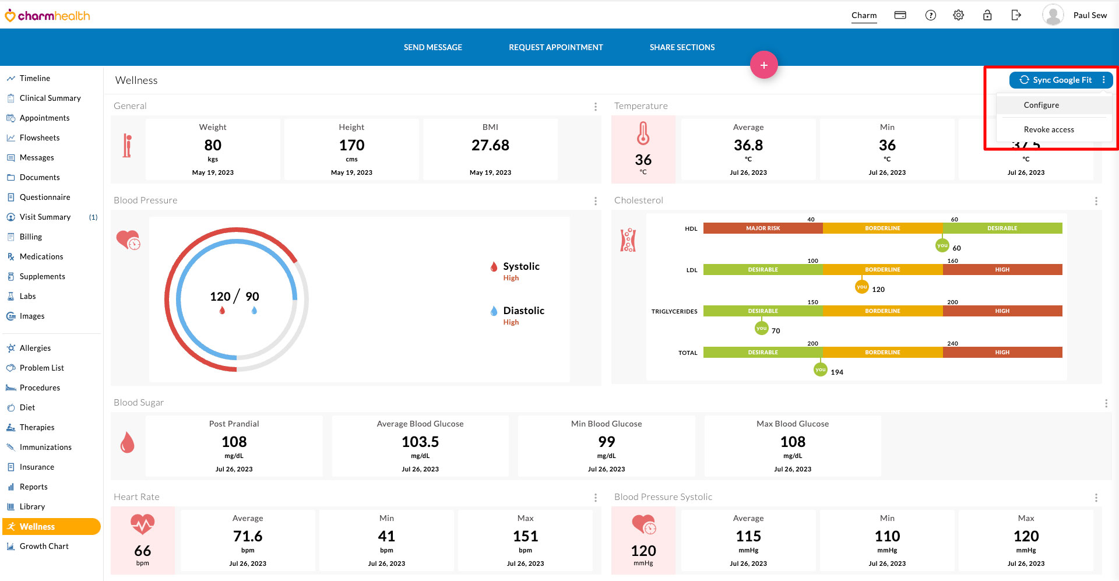Click SEND MESSAGE in the blue bar
The image size is (1119, 581).
point(432,47)
